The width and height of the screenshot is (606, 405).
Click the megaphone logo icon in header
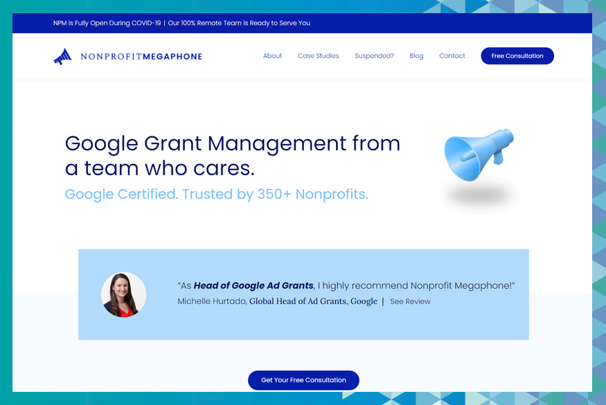click(x=62, y=56)
